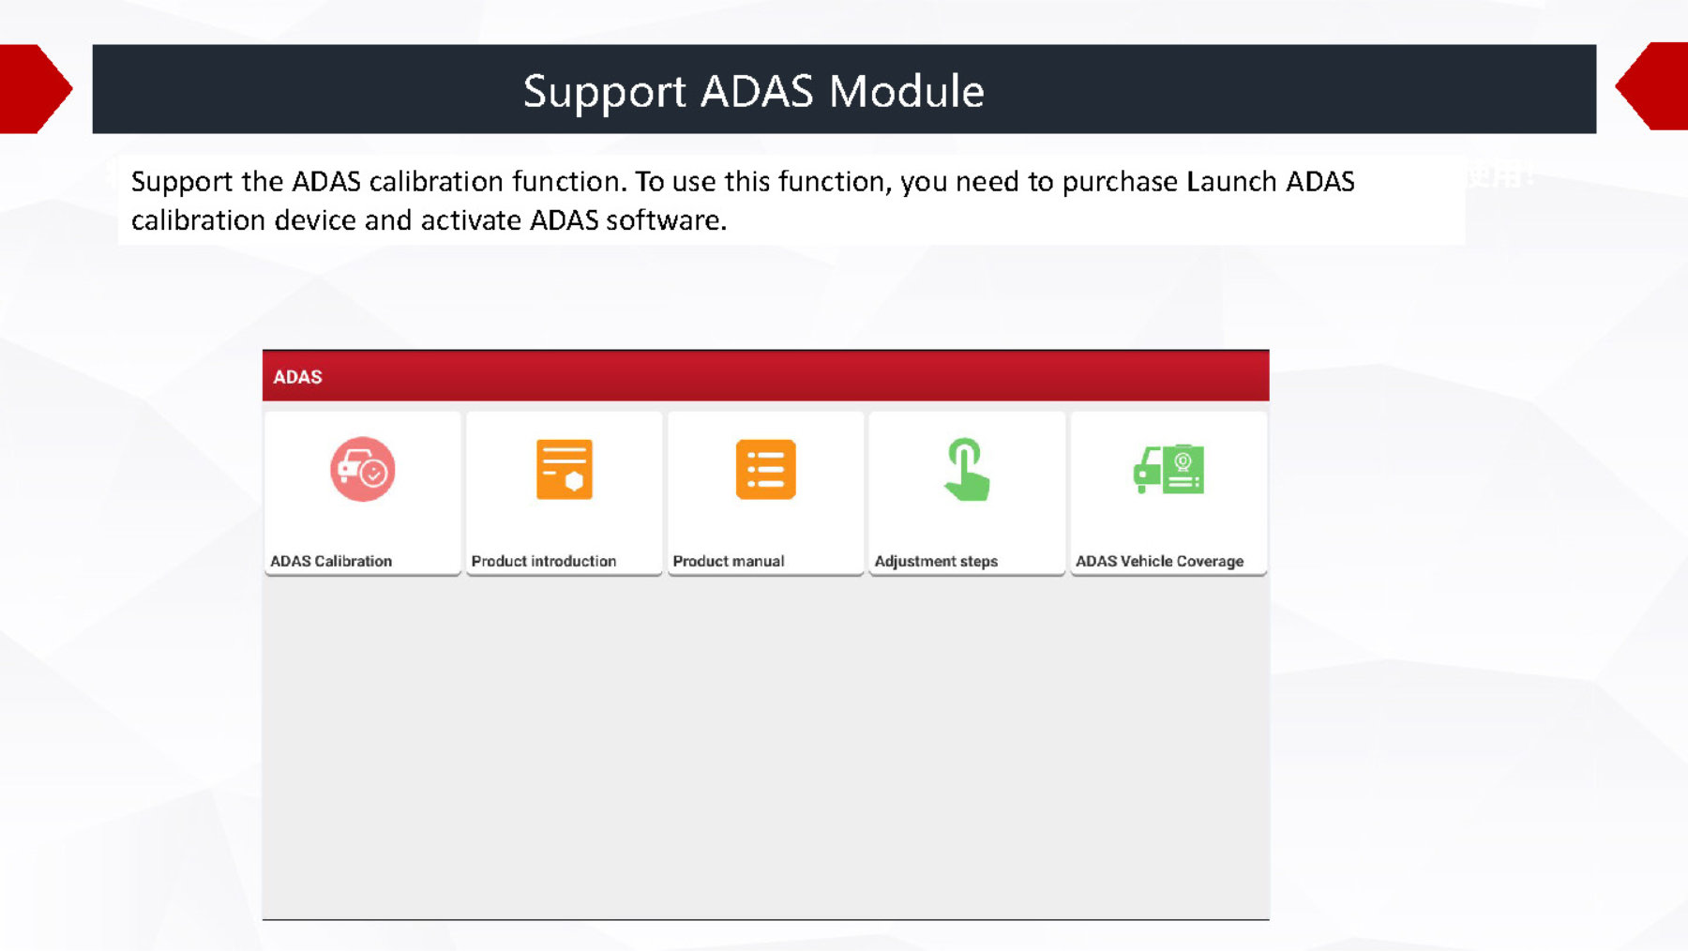Open the ADAS Vehicle Coverage car icon
Screen dimensions: 1688x951
[1168, 469]
